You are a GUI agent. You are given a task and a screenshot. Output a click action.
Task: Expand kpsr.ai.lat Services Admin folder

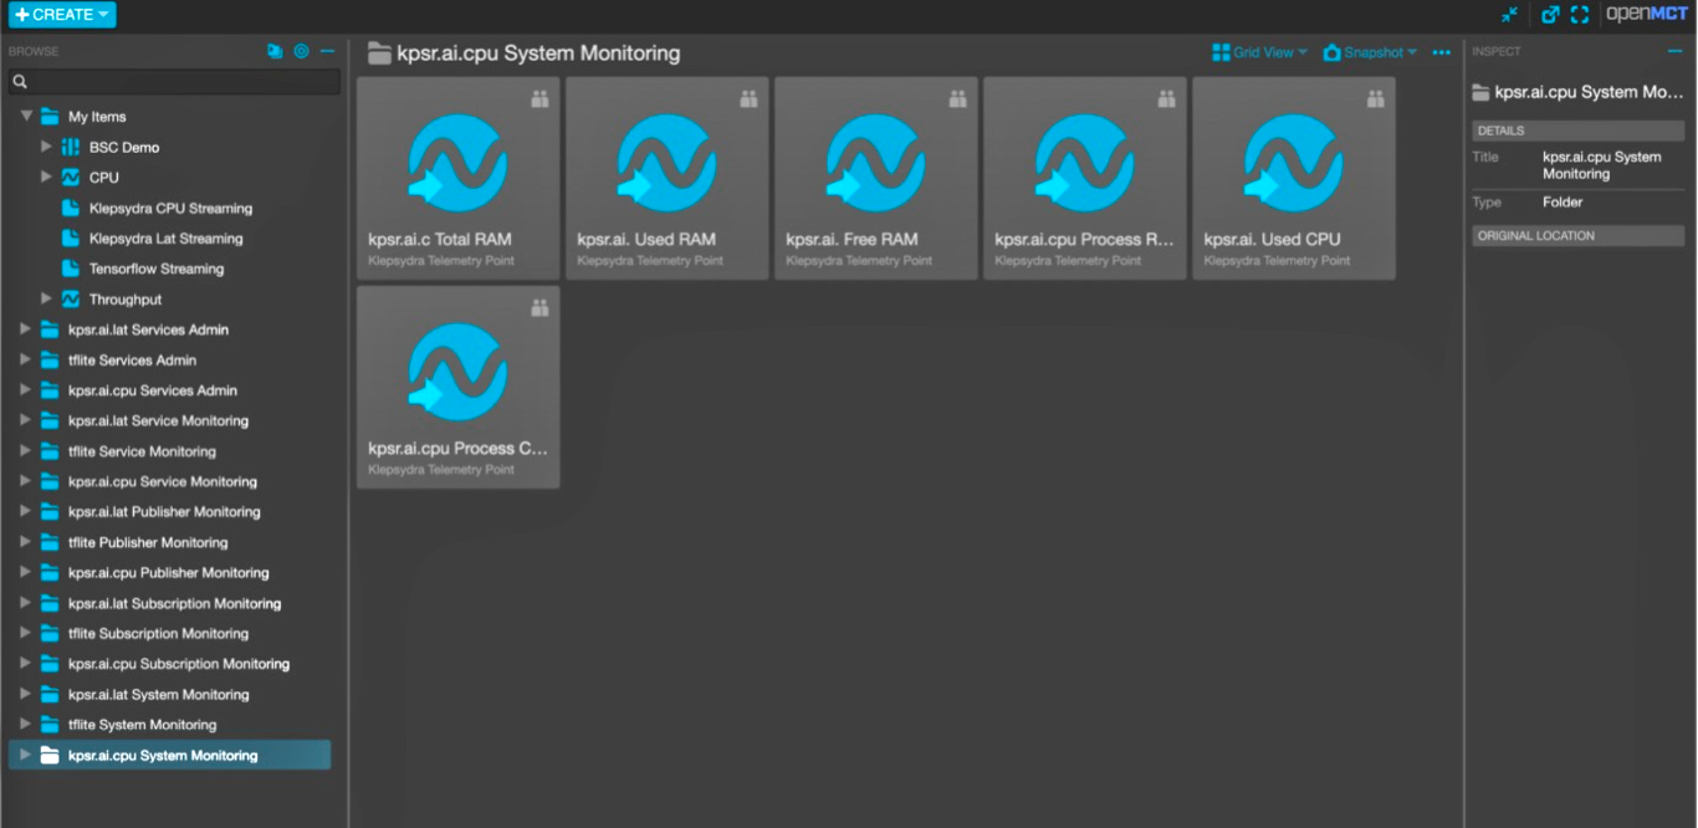pyautogui.click(x=25, y=328)
